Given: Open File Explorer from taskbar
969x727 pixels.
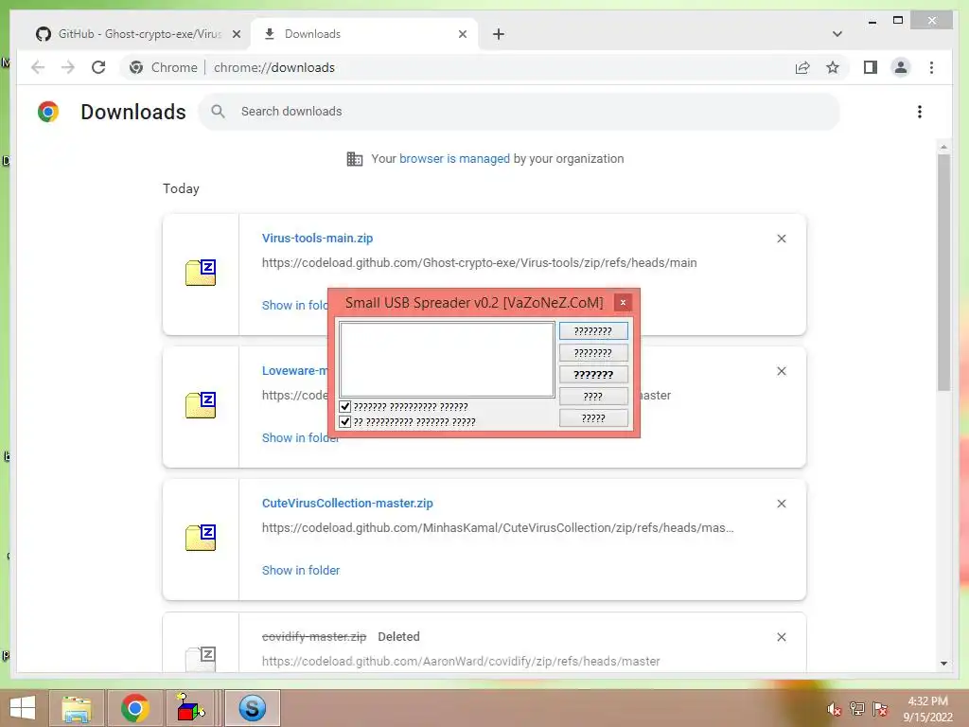Looking at the screenshot, I should [x=77, y=708].
